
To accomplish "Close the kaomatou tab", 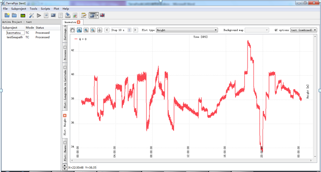I will (x=78, y=22).
